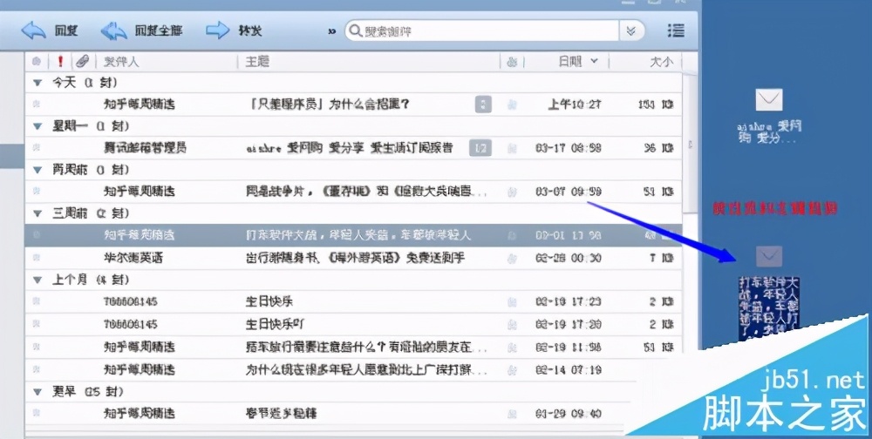Click the red exclamation priority column header
The width and height of the screenshot is (872, 439).
61,61
